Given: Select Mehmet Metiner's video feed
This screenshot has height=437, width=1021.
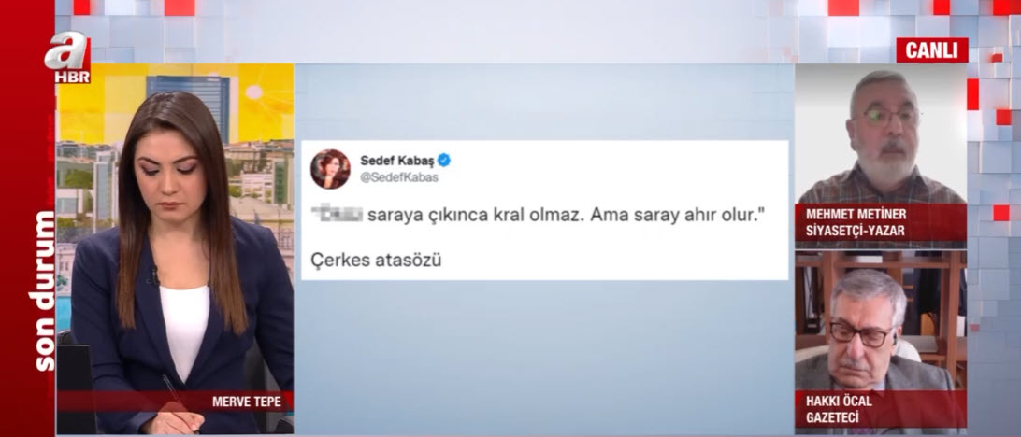Looking at the screenshot, I should click(881, 156).
